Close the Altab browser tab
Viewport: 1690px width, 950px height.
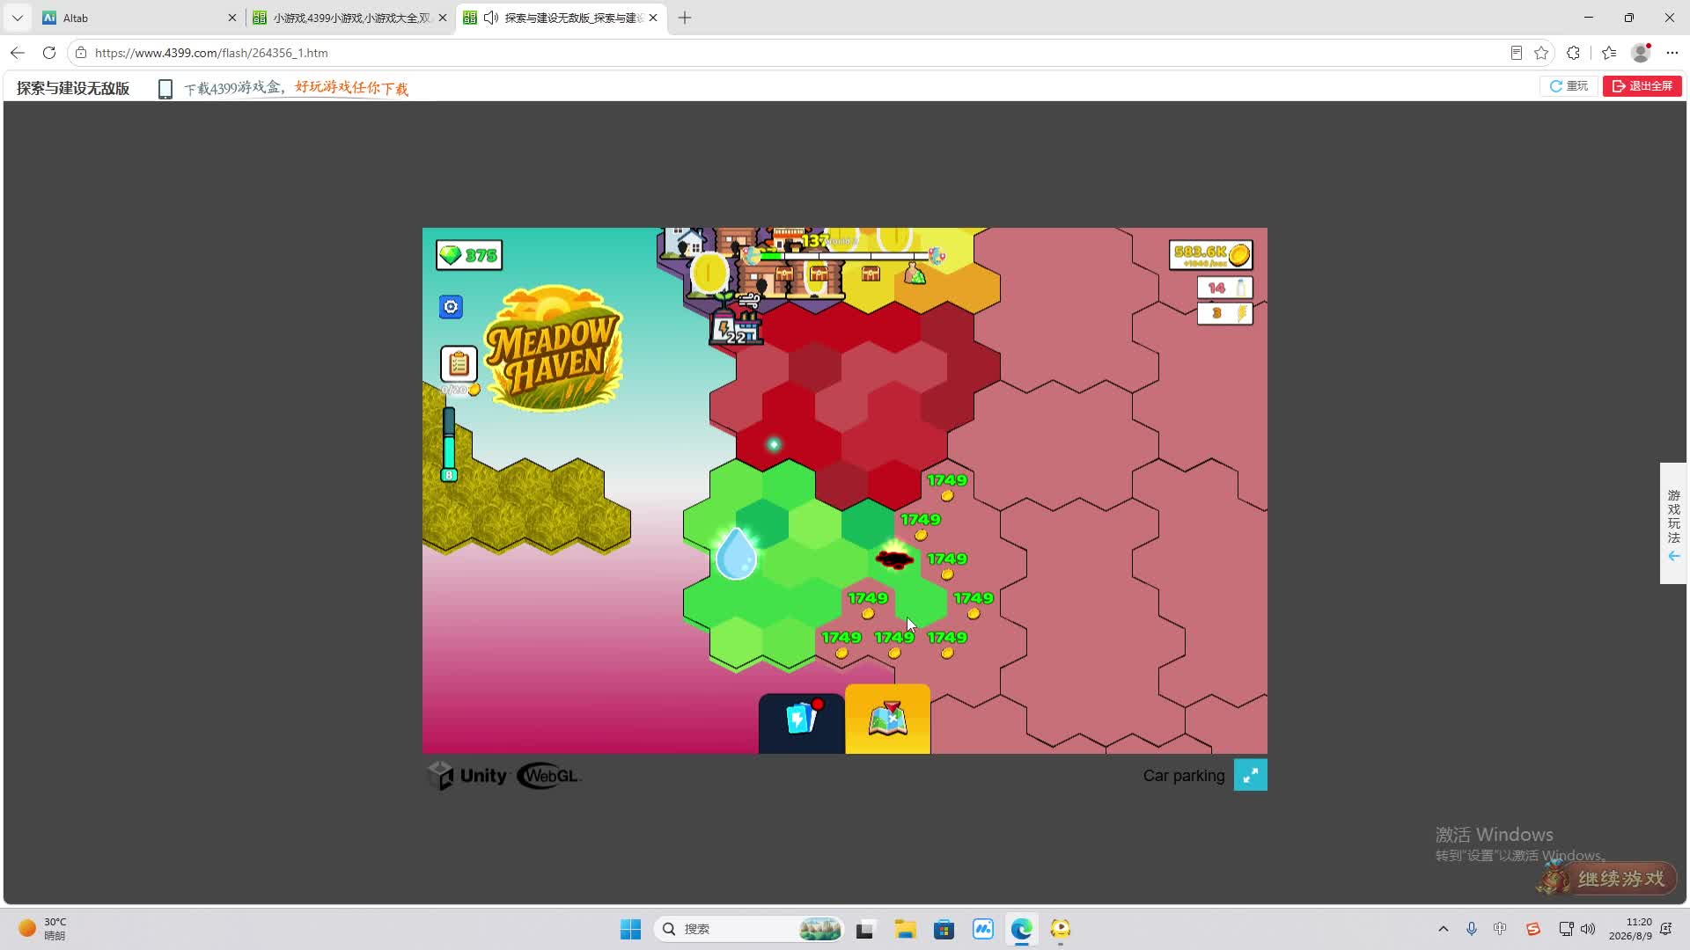[x=232, y=18]
